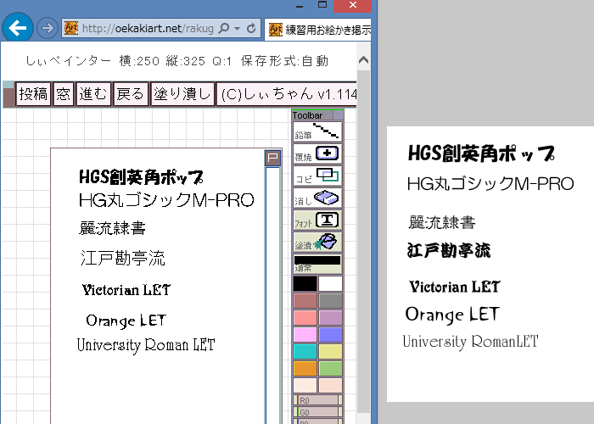The image size is (594, 424).
Task: Maximize the browser window
Action: click(322, 4)
